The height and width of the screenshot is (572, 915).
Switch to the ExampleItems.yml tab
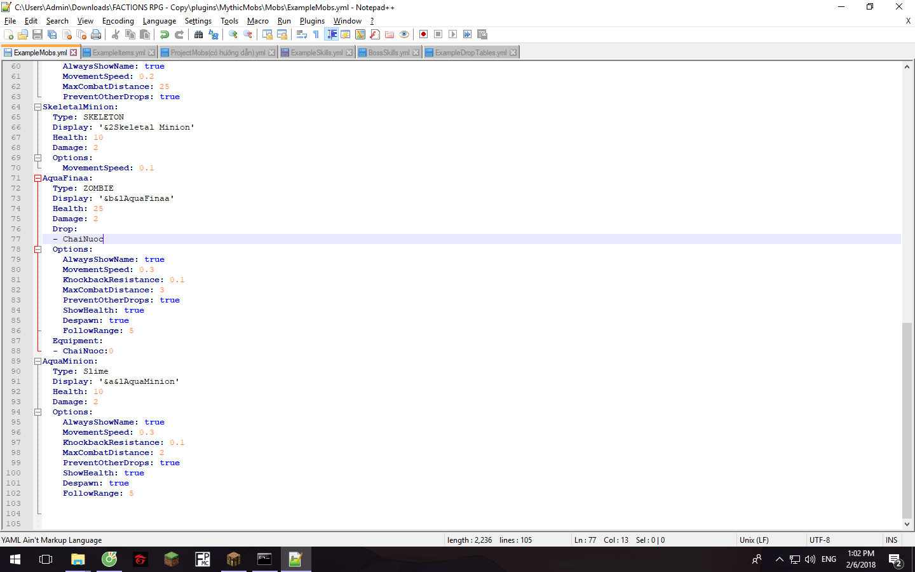pos(119,53)
